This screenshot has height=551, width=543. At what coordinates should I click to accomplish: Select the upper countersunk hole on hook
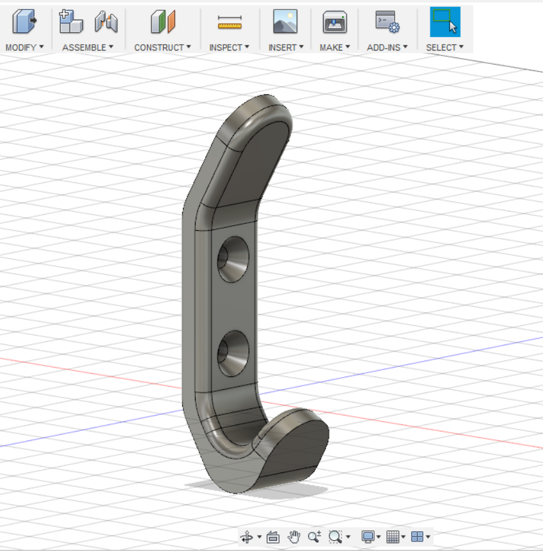[x=233, y=260]
